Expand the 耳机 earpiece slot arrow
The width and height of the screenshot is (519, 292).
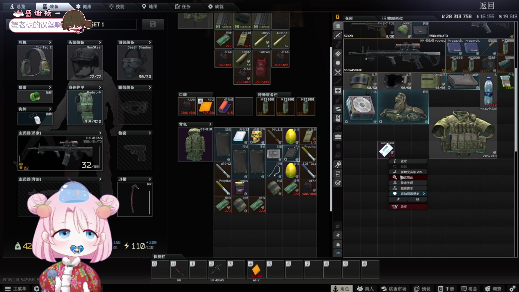50,42
